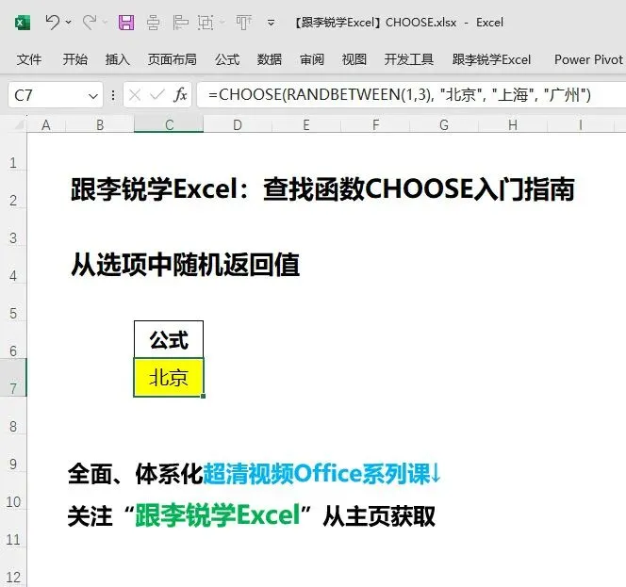Image resolution: width=626 pixels, height=587 pixels.
Task: Save the workbook with the floppy disk icon
Action: (126, 23)
